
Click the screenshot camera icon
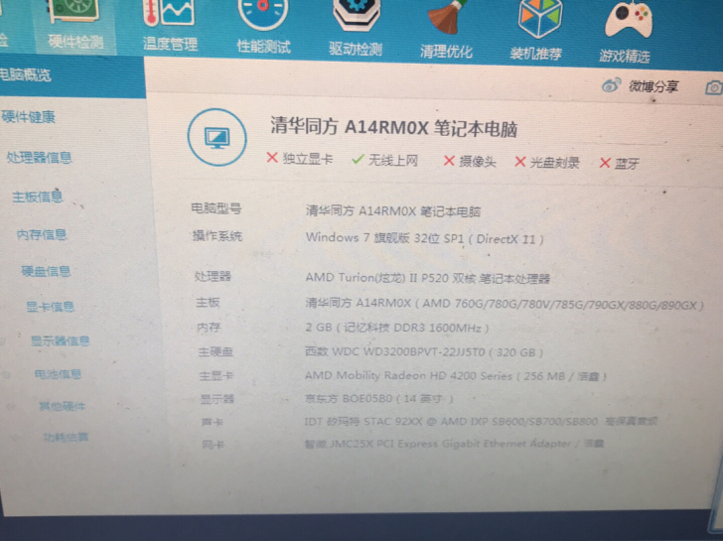[x=714, y=88]
